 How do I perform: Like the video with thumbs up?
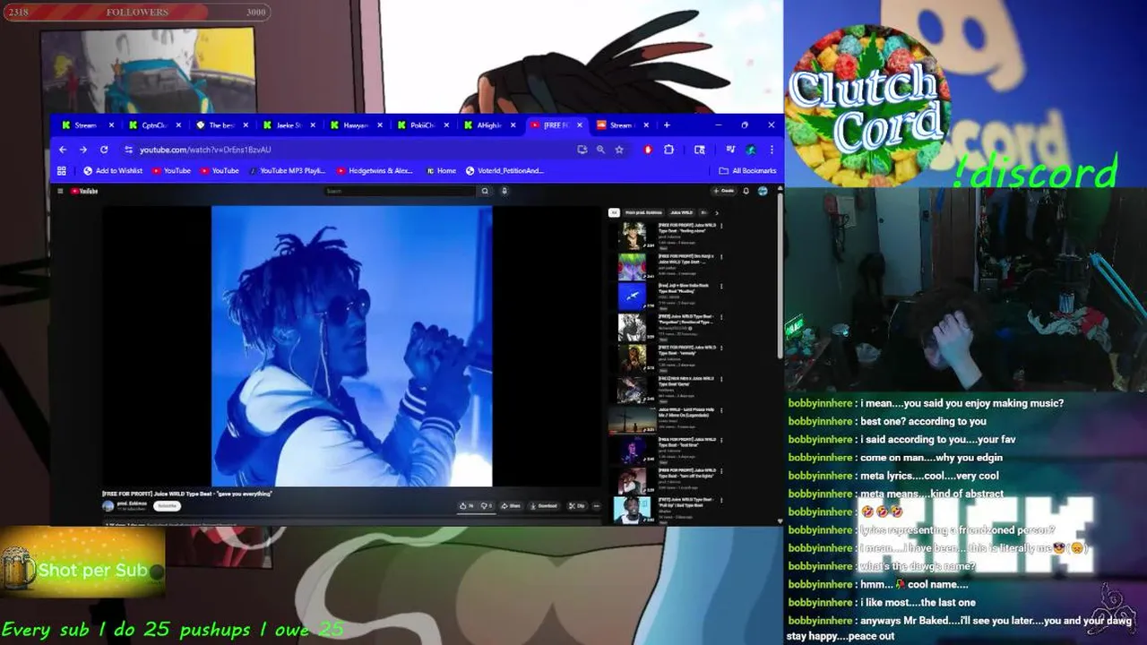(x=467, y=506)
